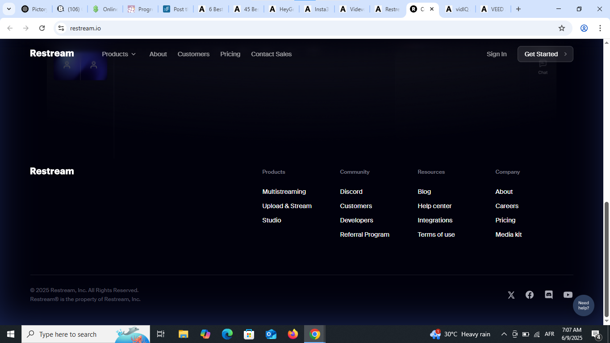Viewport: 610px width, 343px height.
Task: Open the Media kit footer link
Action: point(509,234)
